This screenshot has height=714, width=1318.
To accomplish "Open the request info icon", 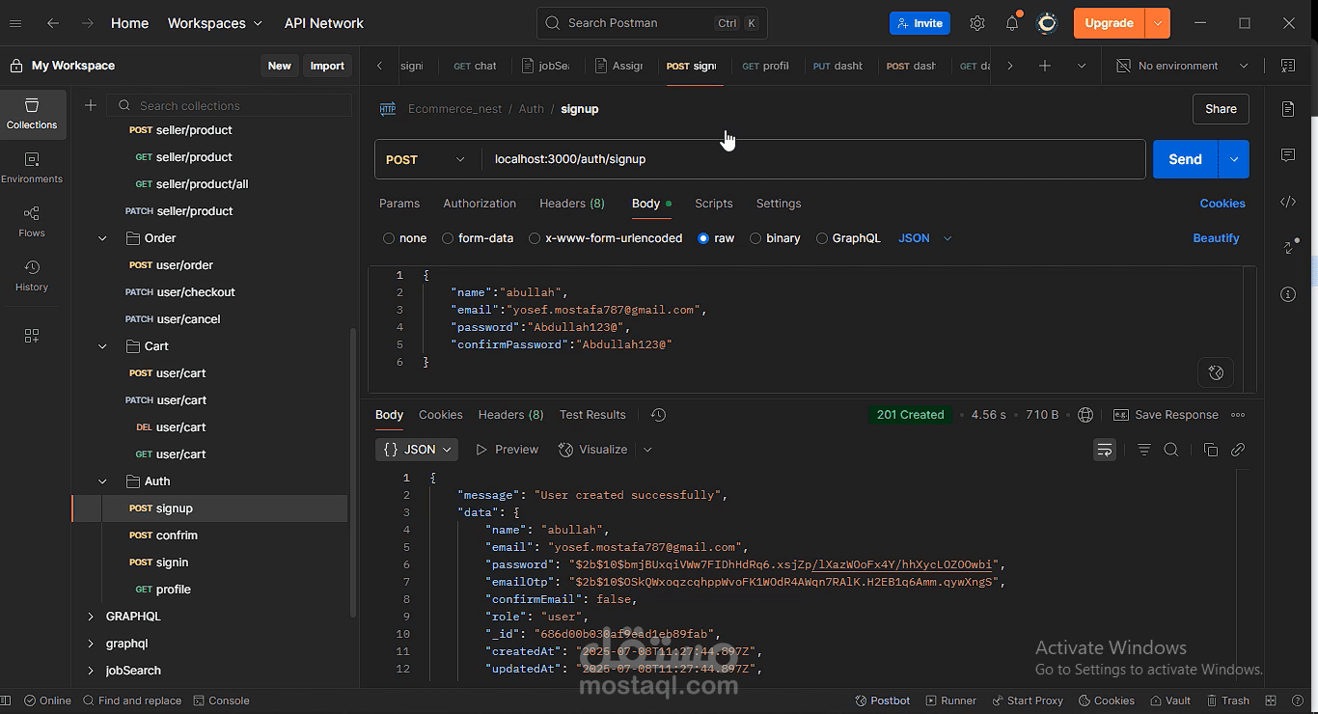I will (x=1288, y=294).
